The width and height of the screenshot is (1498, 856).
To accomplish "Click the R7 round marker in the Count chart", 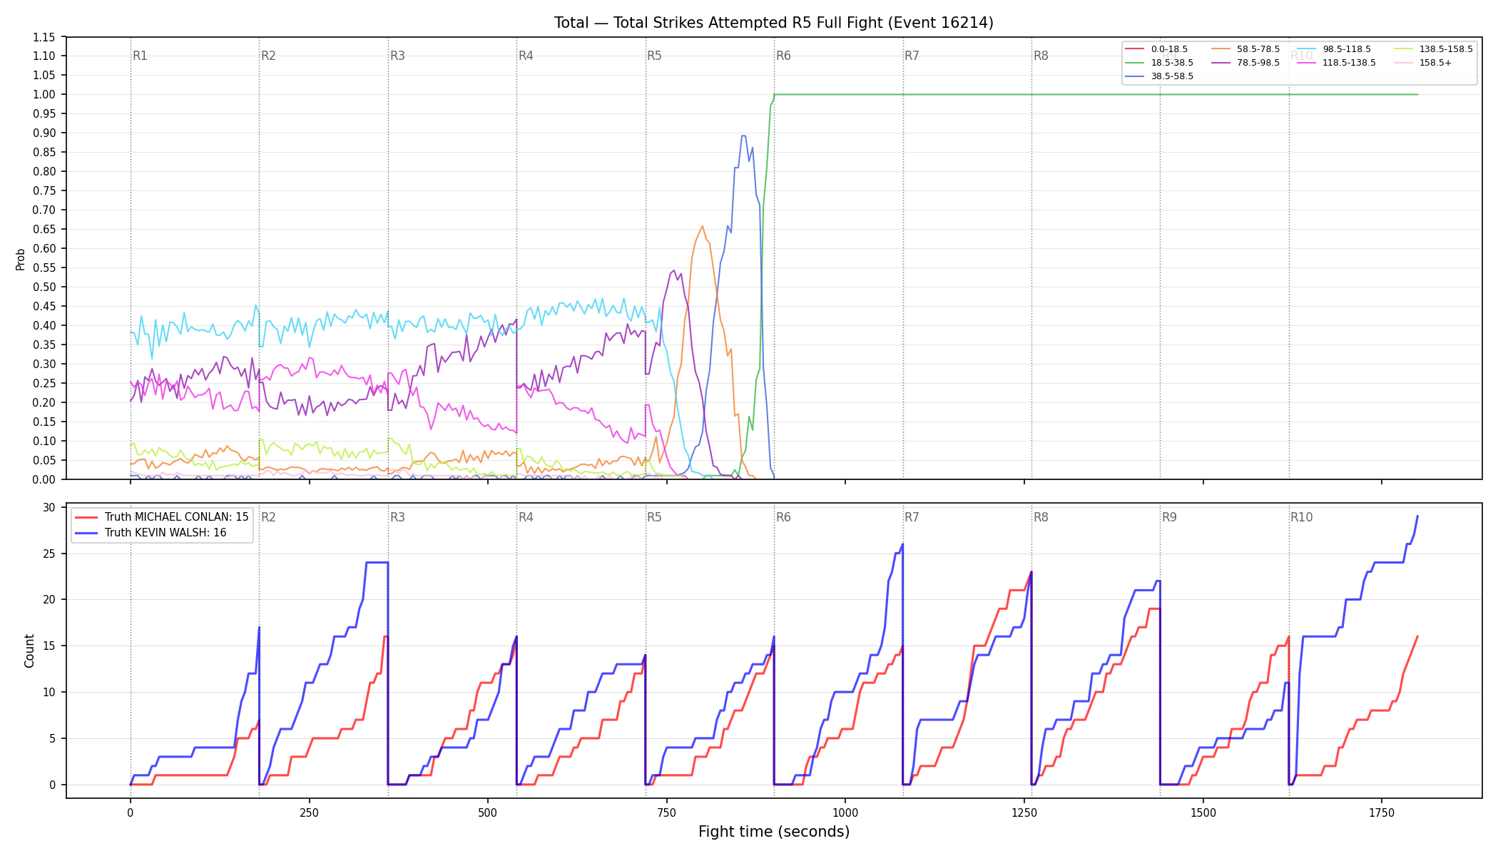I will tap(912, 517).
